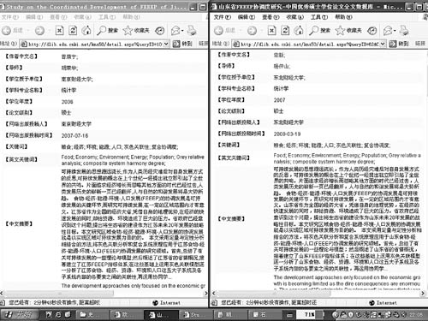
Task: Click the History icon in the right browser
Action: (x=372, y=30)
